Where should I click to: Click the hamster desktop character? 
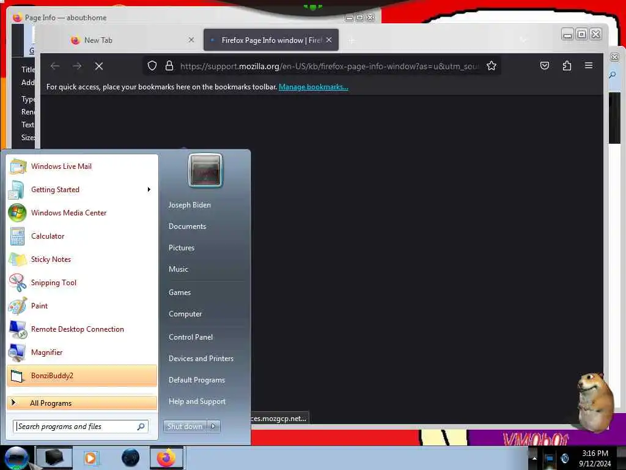coord(595,401)
